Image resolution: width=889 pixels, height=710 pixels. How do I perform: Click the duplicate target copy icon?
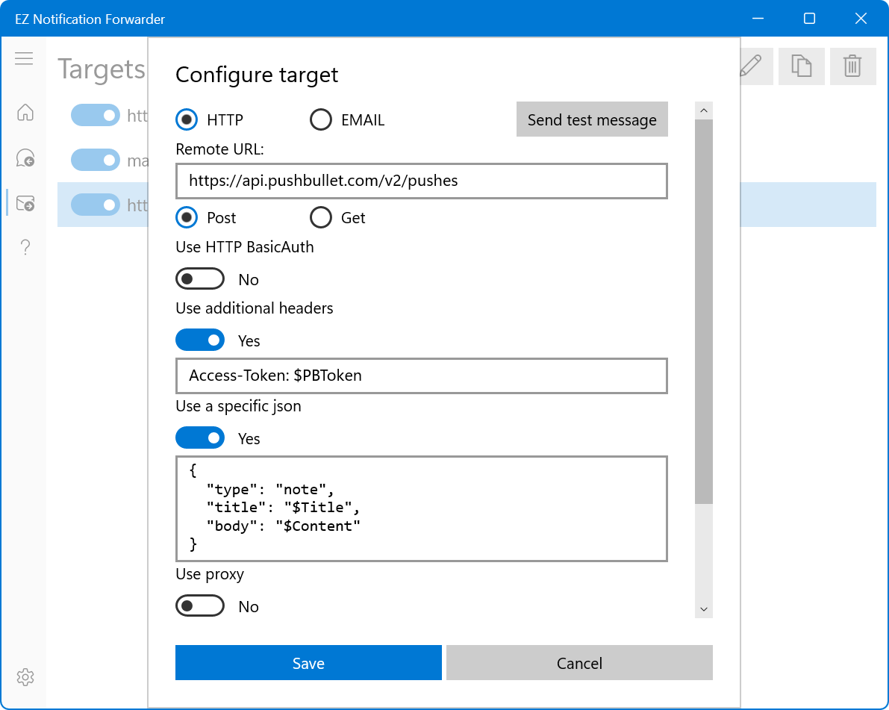click(x=802, y=66)
